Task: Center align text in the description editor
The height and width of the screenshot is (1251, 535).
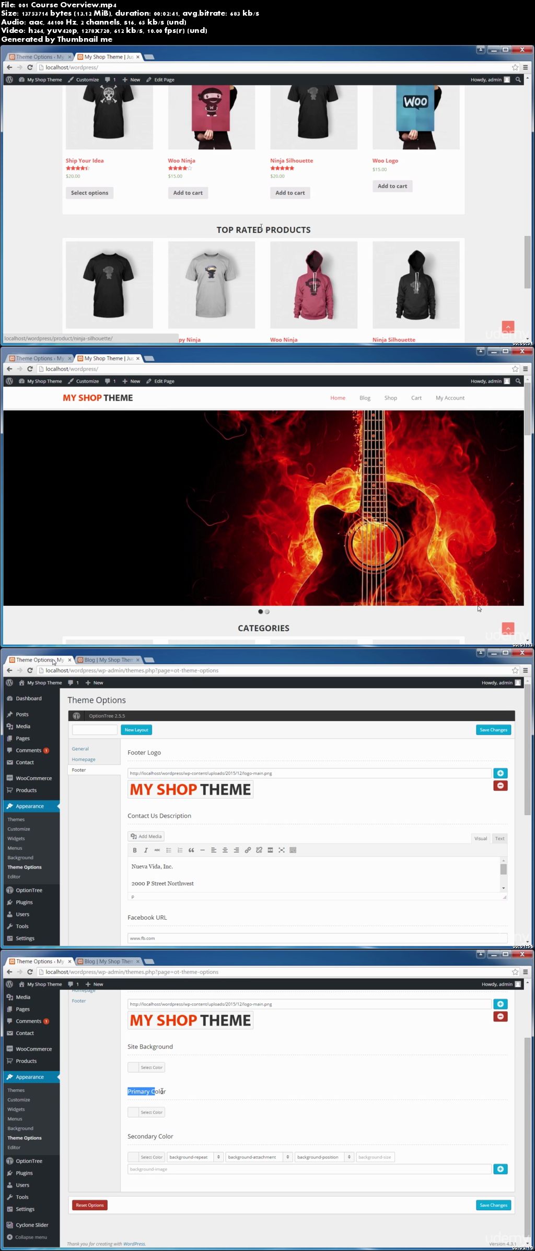Action: click(x=225, y=850)
